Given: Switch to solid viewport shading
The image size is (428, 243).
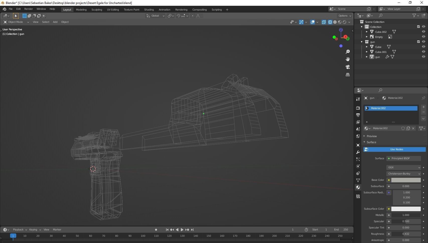Looking at the screenshot, I should [x=335, y=22].
